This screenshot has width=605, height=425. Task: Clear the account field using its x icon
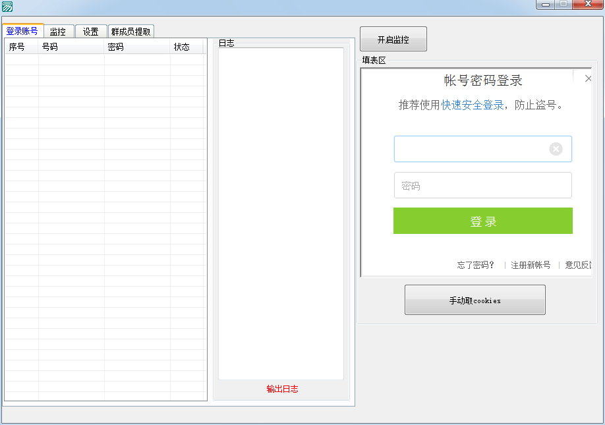pos(556,149)
